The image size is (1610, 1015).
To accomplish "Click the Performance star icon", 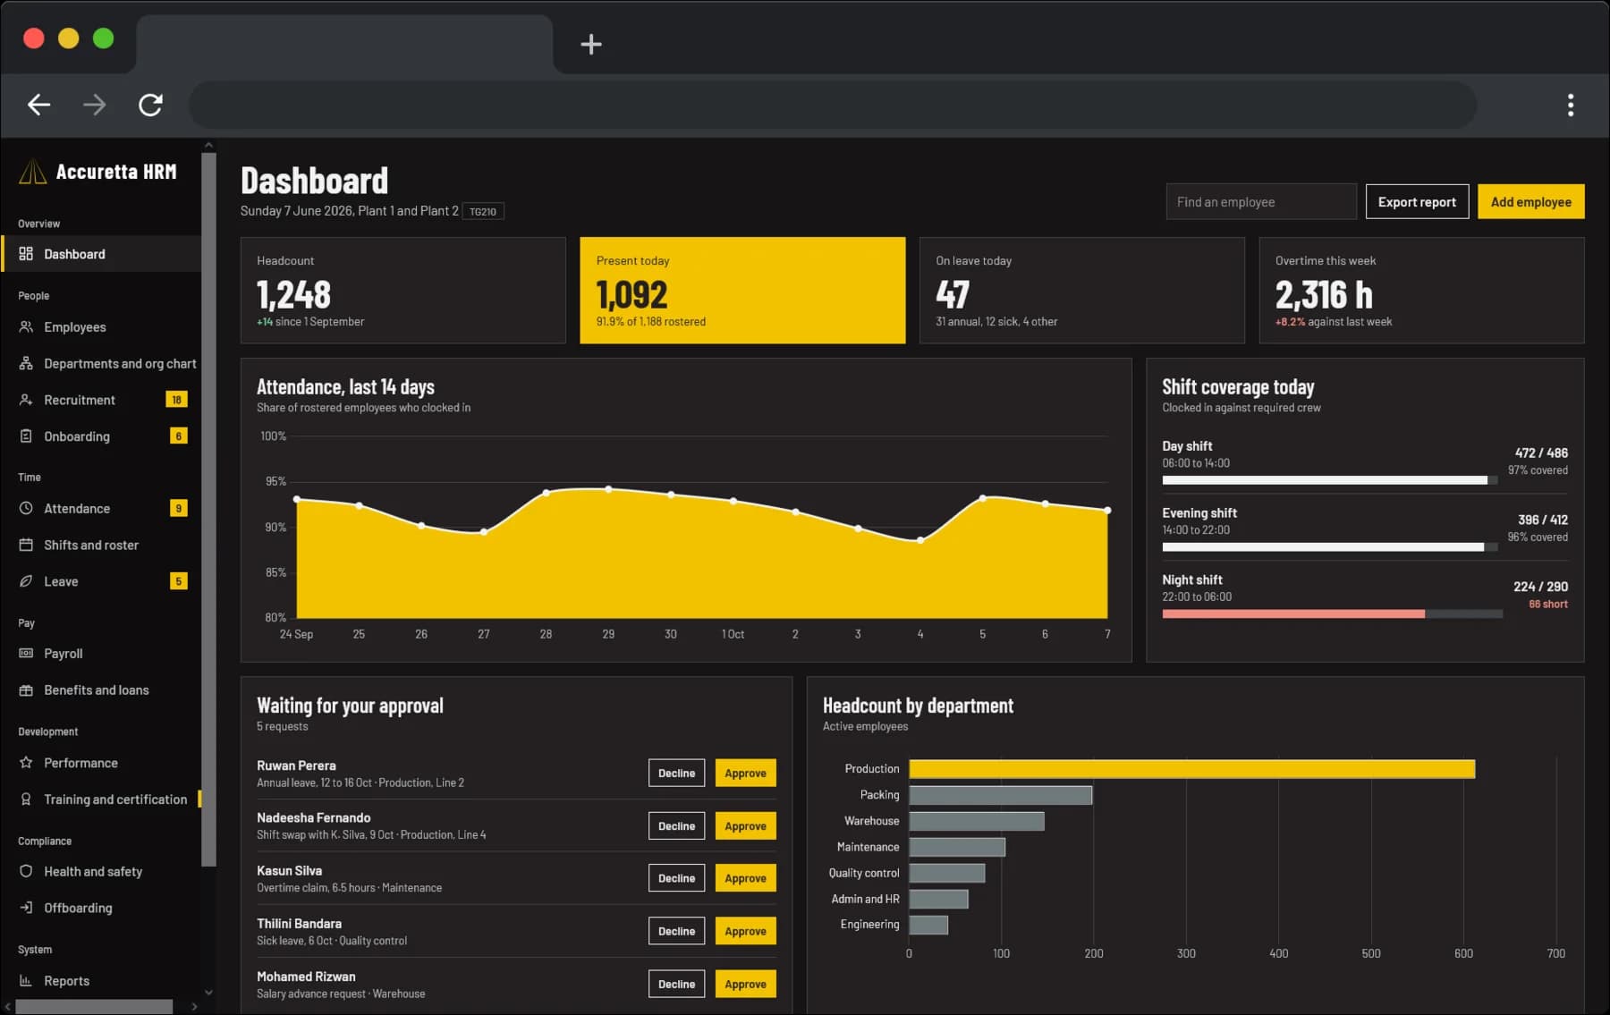I will pos(26,763).
